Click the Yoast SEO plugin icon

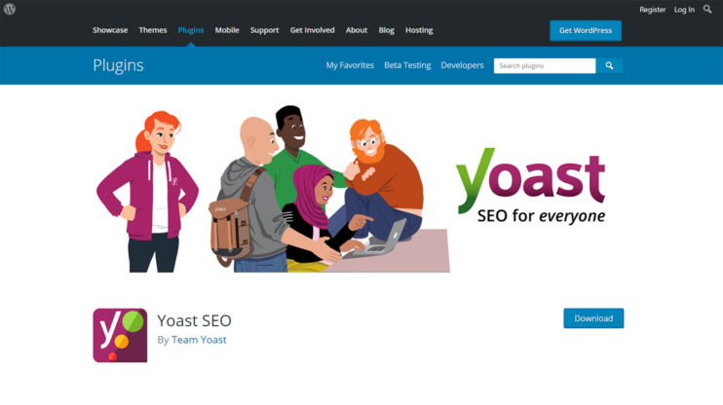point(120,336)
